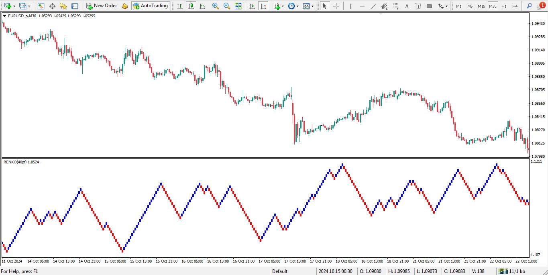Switch to the H1 timeframe

coord(504,6)
